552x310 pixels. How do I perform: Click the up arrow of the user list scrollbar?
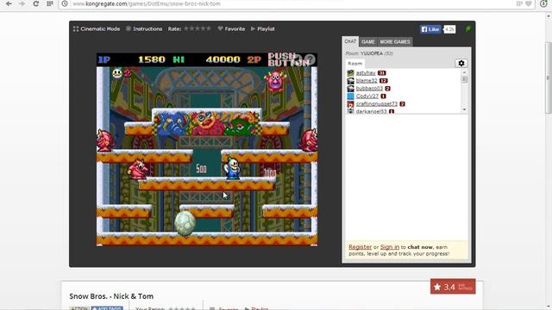pos(464,72)
